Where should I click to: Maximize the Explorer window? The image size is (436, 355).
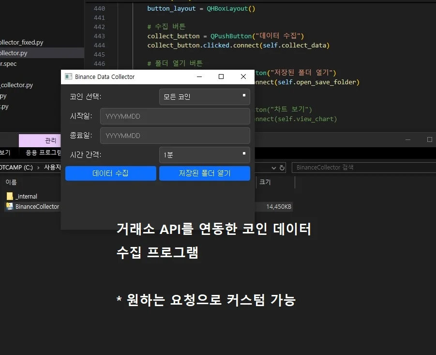(430, 139)
